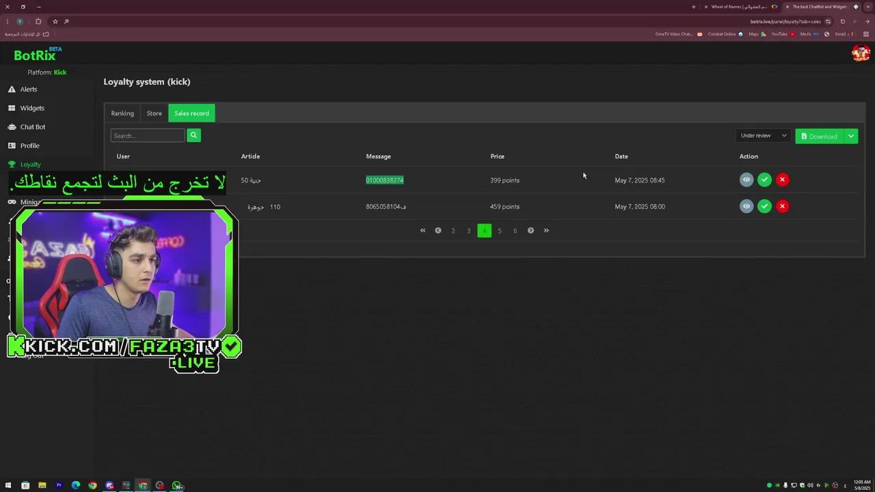875x492 pixels.
Task: View details of the 459 points sale
Action: pos(746,206)
